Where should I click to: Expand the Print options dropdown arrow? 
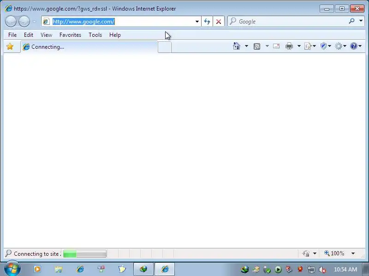click(x=299, y=46)
